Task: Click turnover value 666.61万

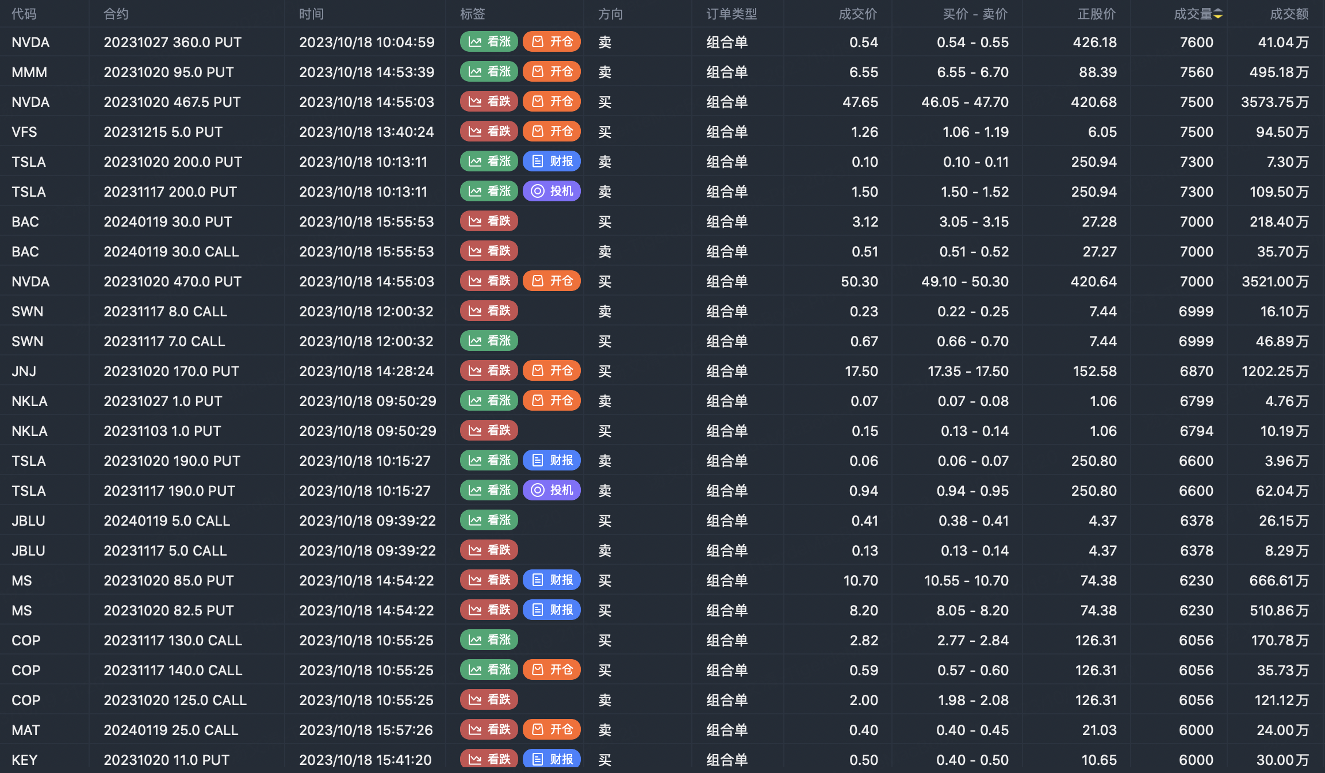Action: (x=1279, y=580)
